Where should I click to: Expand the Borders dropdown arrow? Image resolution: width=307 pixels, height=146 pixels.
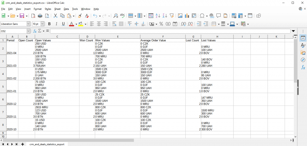tap(219, 24)
